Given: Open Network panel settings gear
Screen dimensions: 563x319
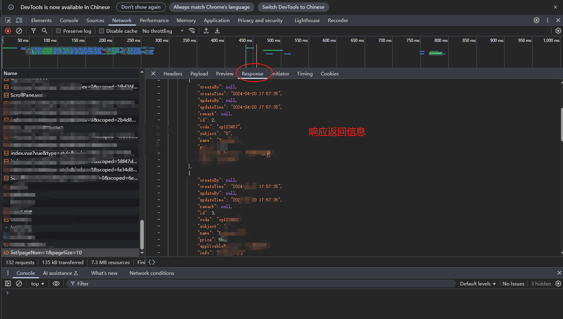Looking at the screenshot, I should pyautogui.click(x=558, y=31).
